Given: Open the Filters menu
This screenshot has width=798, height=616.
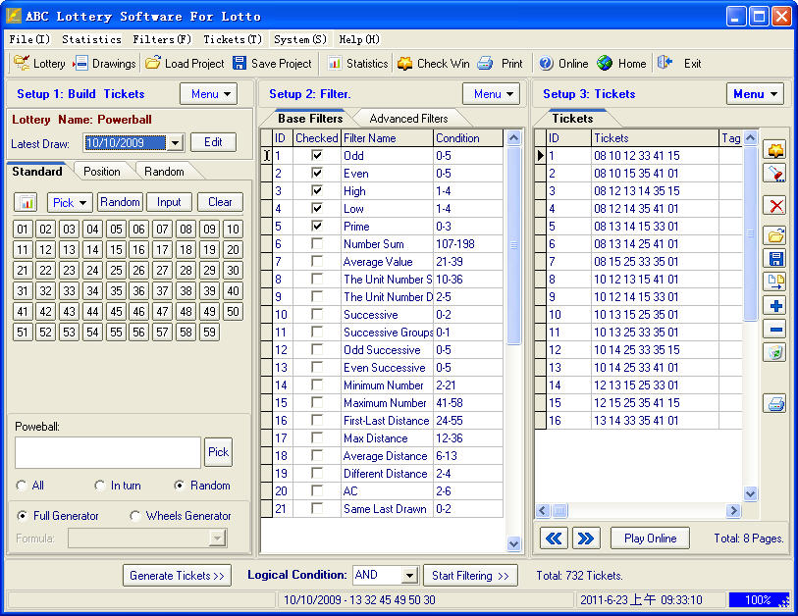Looking at the screenshot, I should (x=162, y=39).
